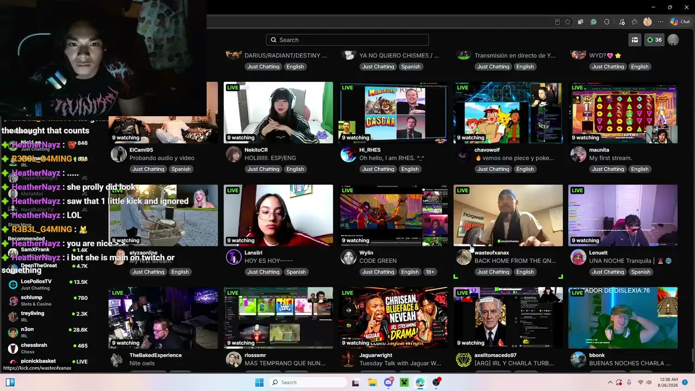This screenshot has width=695, height=391.
Task: Open the Edge collections/tab icon
Action: click(x=580, y=22)
